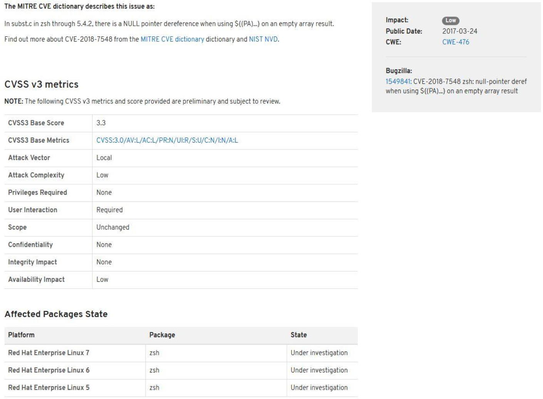Select the Red Hat Enterprise Linux 6 cell
This screenshot has width=543, height=399.
pyautogui.click(x=49, y=370)
